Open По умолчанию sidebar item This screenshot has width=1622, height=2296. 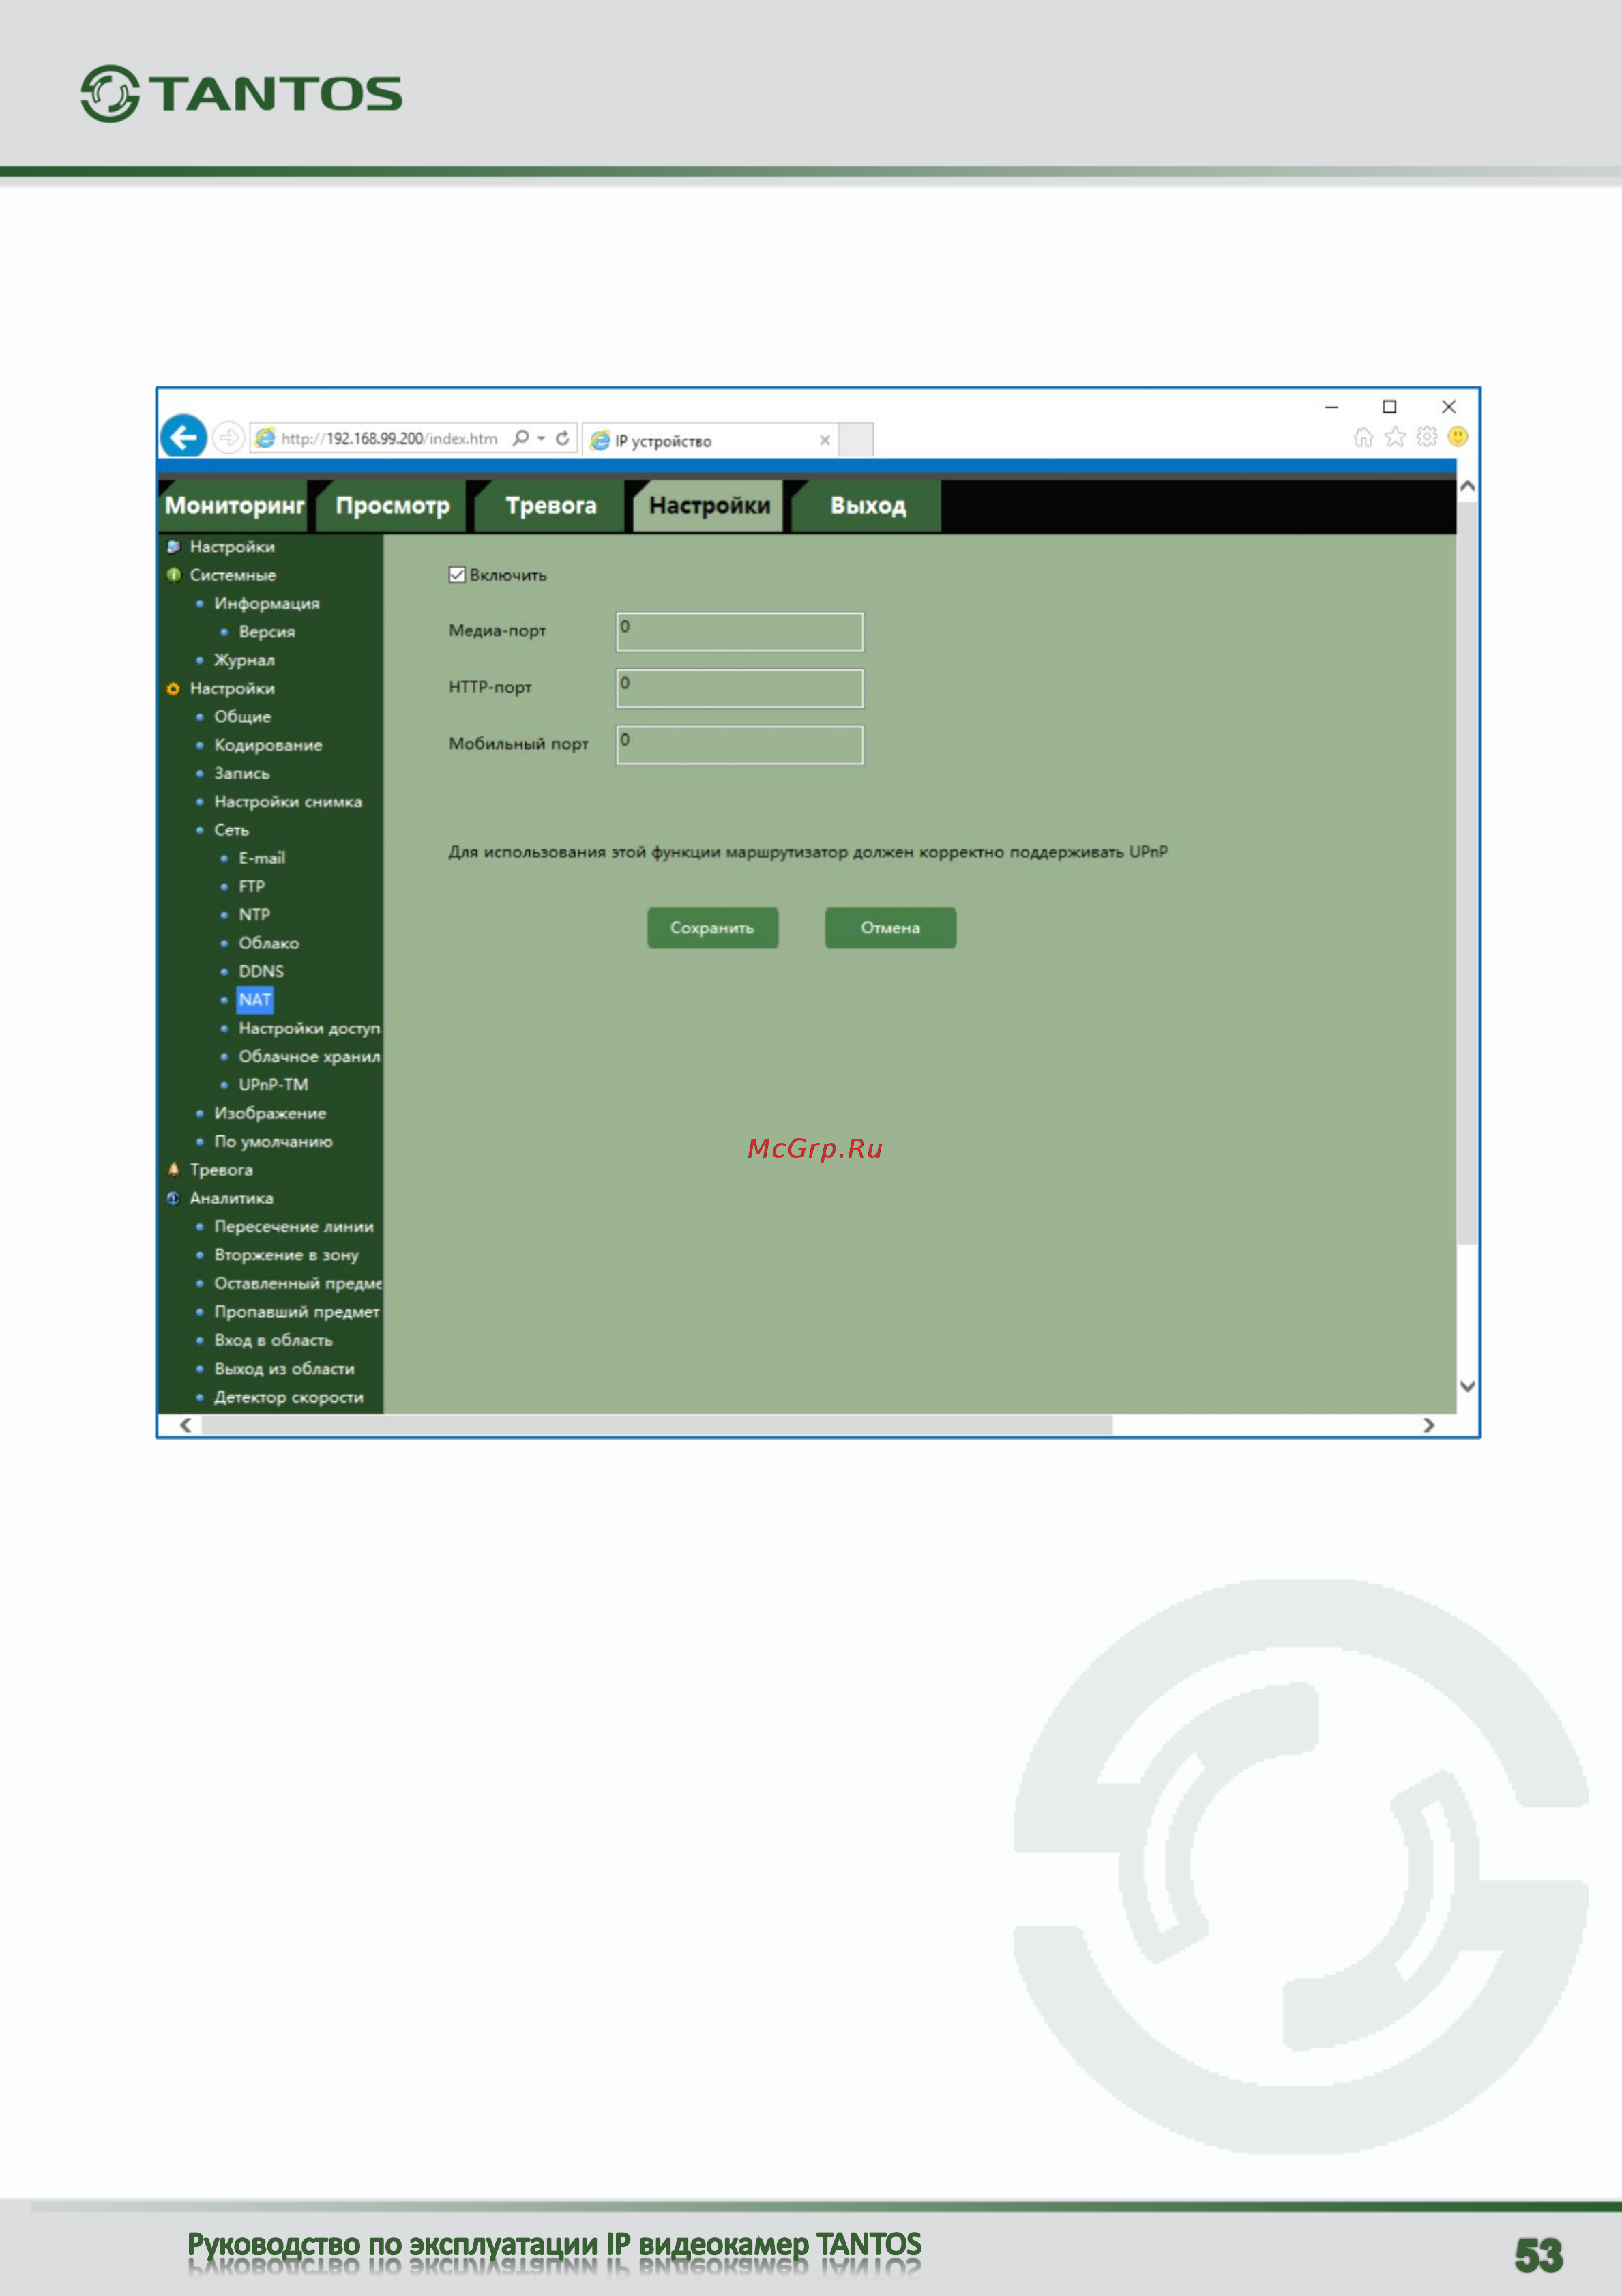click(273, 1141)
